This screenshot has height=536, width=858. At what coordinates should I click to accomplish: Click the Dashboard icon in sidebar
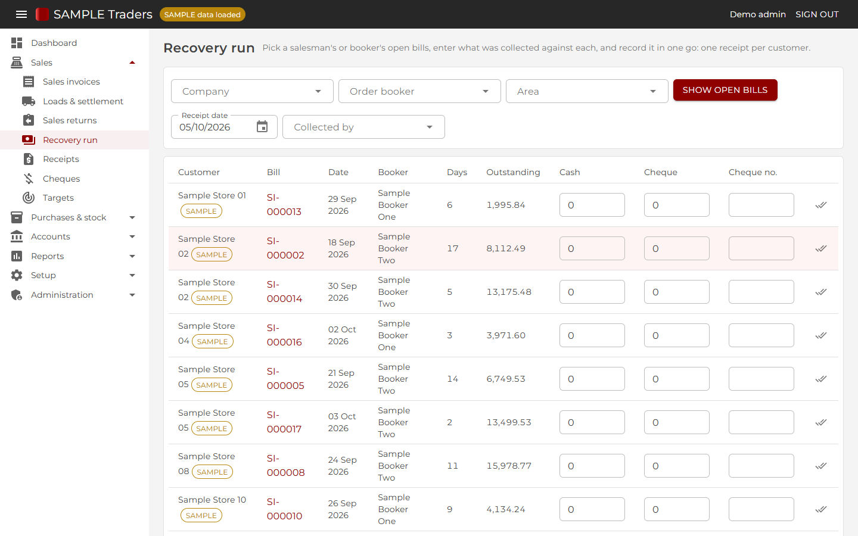coord(17,43)
